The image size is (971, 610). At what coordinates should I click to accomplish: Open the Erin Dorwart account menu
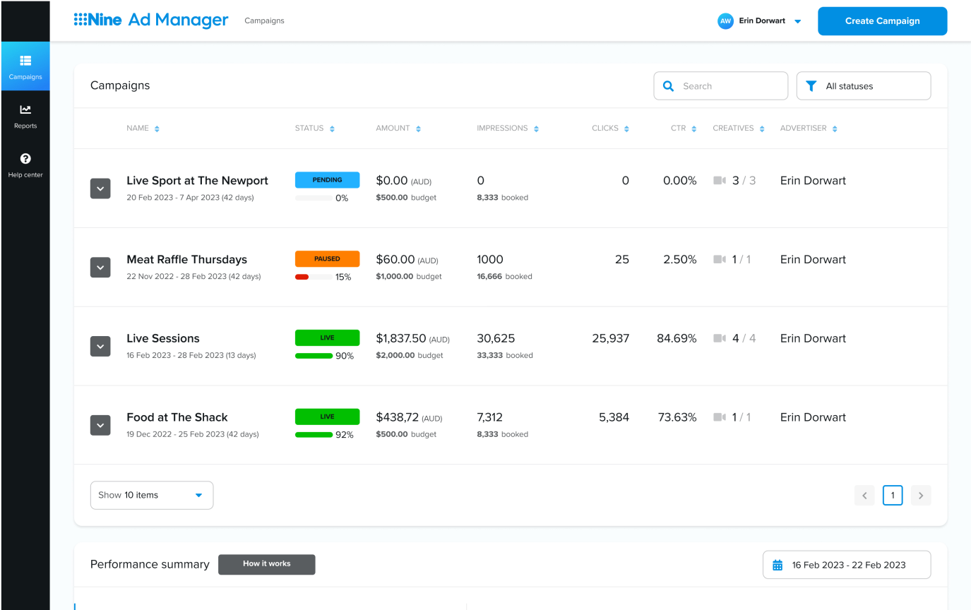tap(761, 20)
